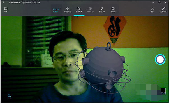
Task: Switch to 模型视图 cube tab
Action: click(68, 10)
